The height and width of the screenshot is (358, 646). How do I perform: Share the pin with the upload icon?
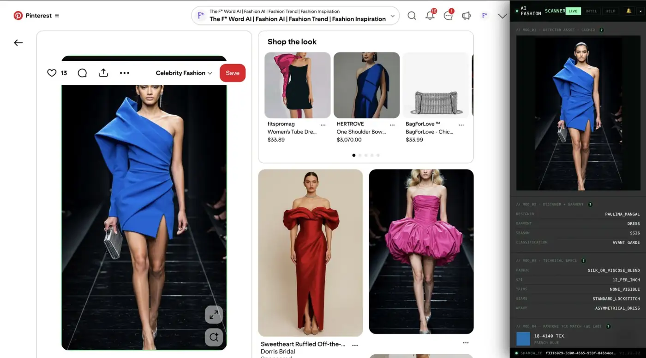tap(103, 73)
